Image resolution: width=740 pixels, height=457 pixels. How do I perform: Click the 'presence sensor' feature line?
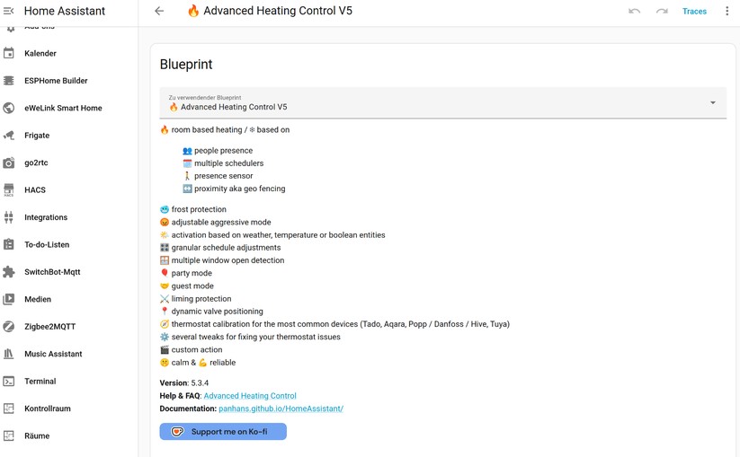(218, 176)
